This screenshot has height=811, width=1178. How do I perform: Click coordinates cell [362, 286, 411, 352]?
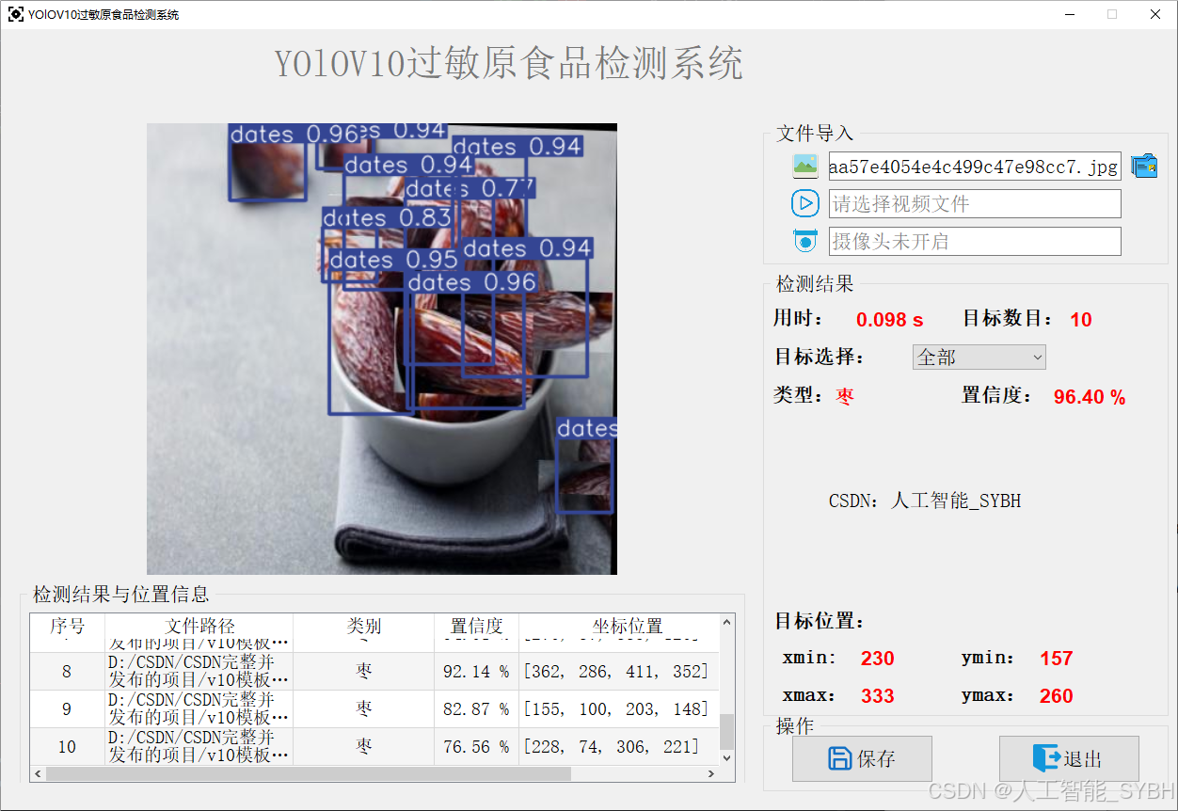[619, 672]
